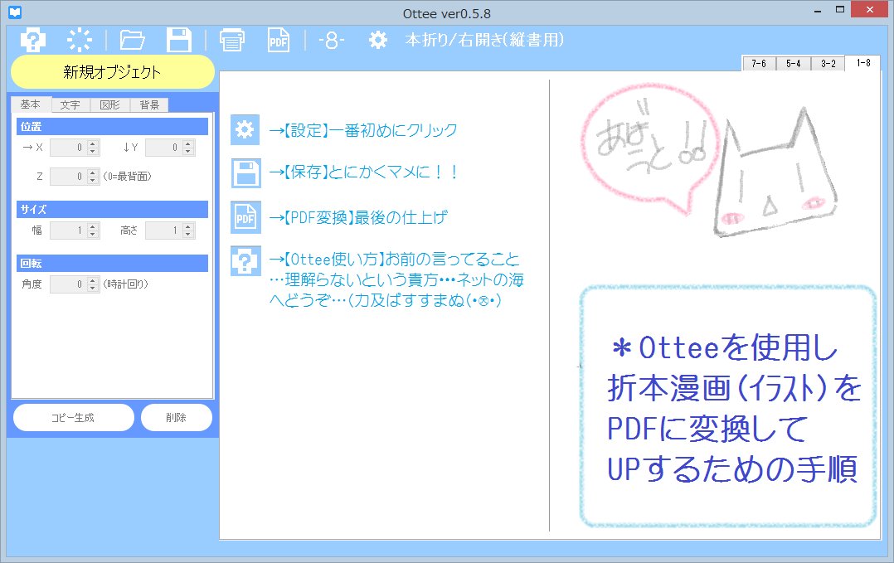Screen dimensions: 894x563
Task: Click the サイズ section header
Action: [x=112, y=209]
